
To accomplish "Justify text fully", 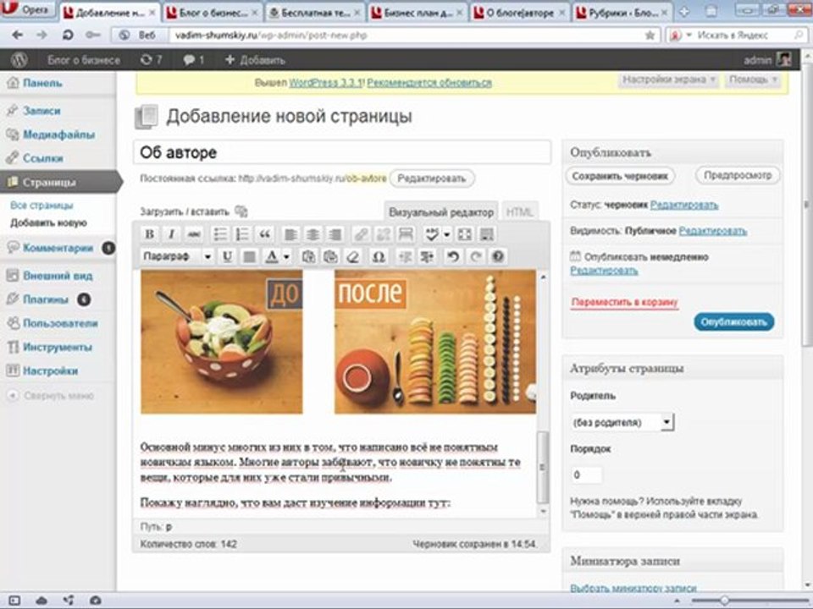I will pos(249,256).
